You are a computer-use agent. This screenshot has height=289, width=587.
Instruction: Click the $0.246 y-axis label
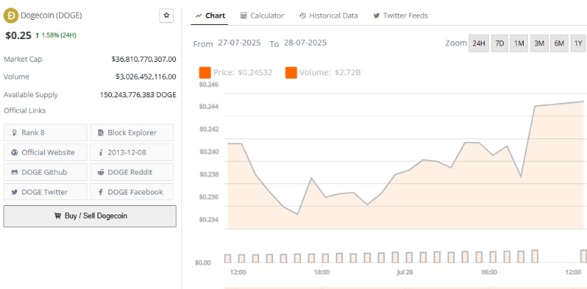(208, 84)
